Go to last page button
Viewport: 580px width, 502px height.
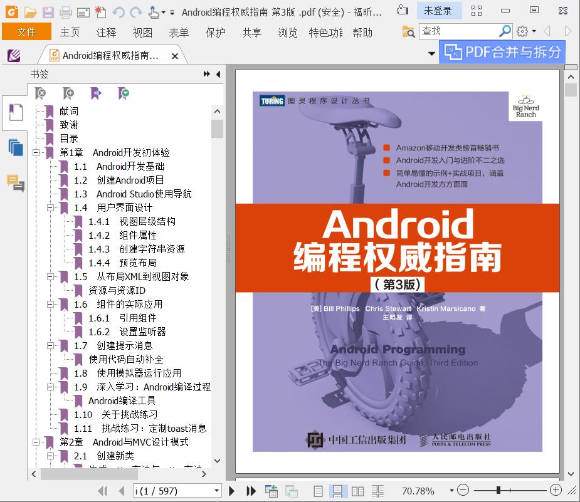251,491
